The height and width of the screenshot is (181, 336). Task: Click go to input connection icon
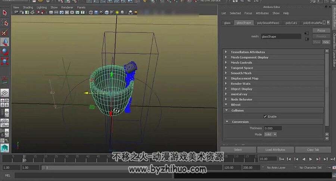tap(307, 33)
